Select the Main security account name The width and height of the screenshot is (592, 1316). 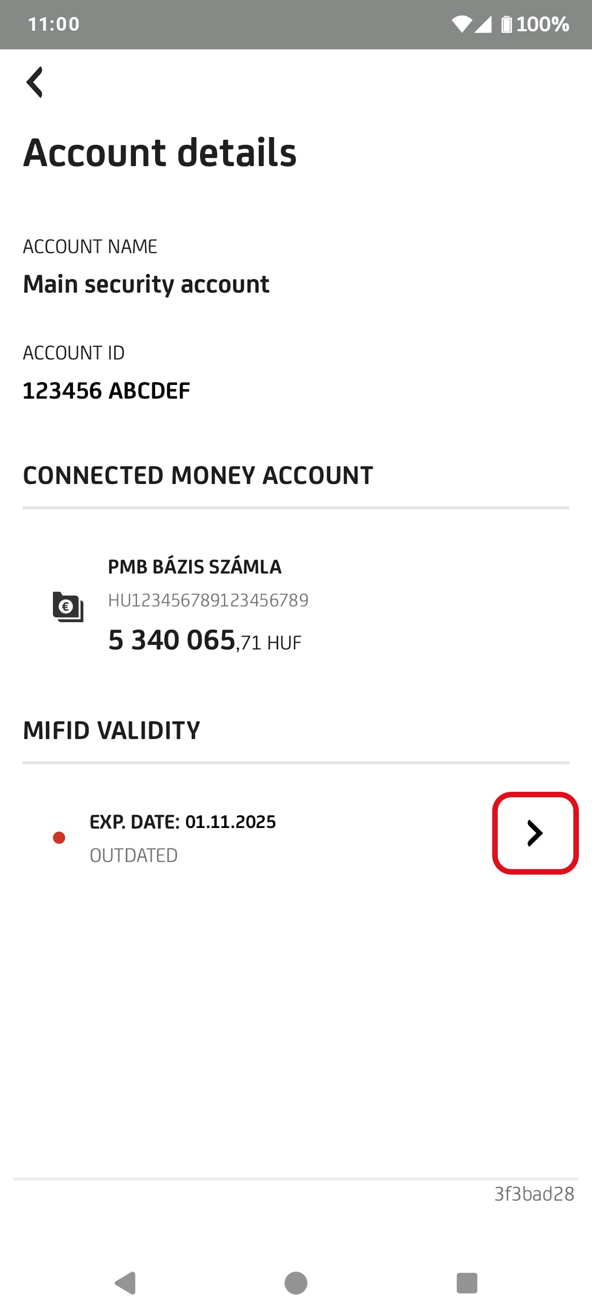(x=146, y=284)
